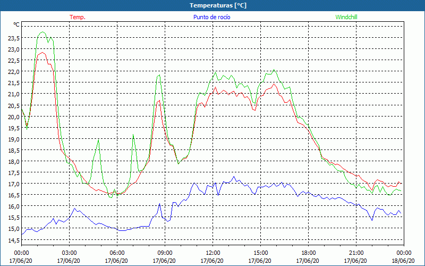
Task: Click the '°C' unit label on the y-axis
Action: 16,24
